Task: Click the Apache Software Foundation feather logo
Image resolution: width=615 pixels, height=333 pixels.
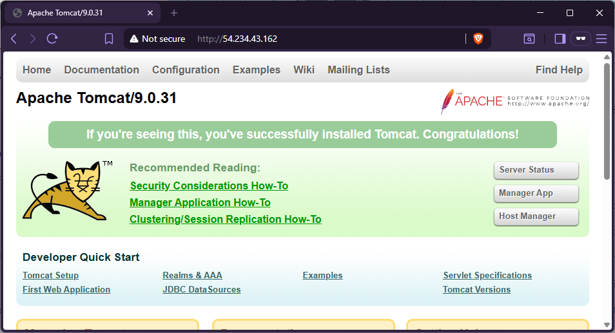Action: point(514,101)
